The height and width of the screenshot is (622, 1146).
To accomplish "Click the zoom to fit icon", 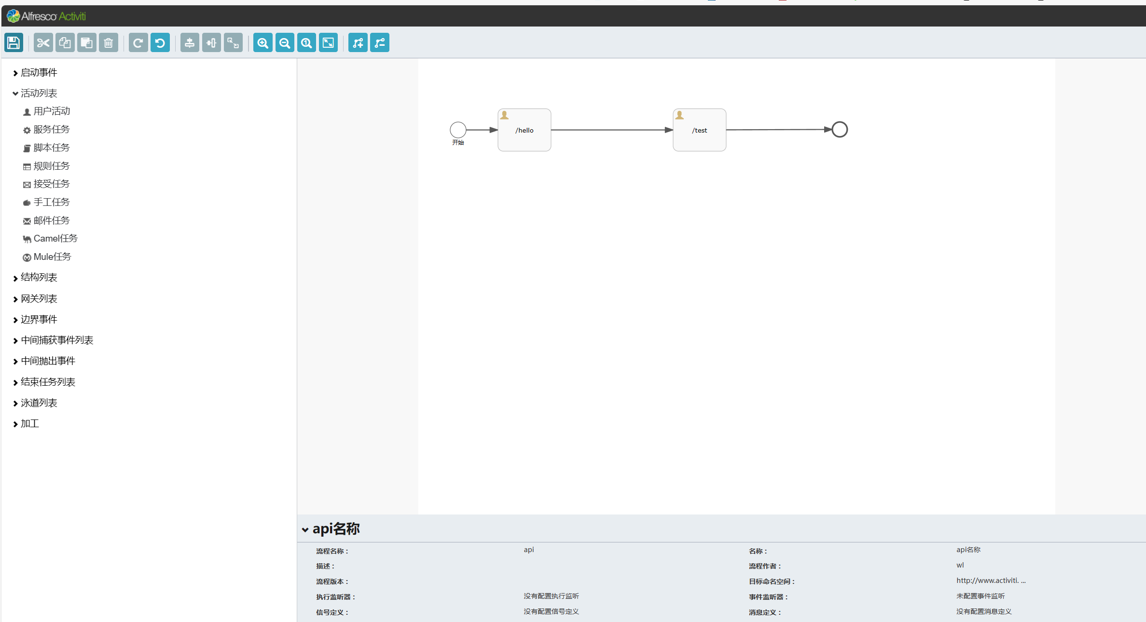I will (328, 43).
